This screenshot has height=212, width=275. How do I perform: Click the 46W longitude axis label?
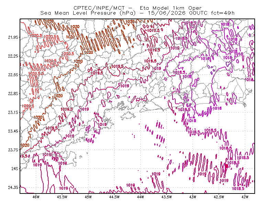click(36, 197)
